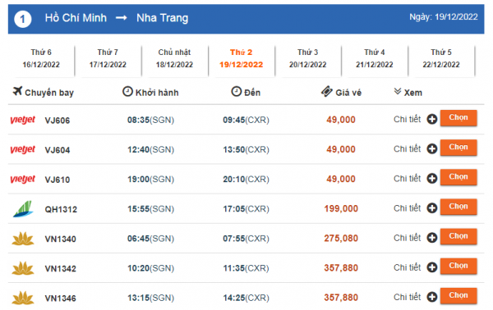Expand details plus icon for flight VJ610
The image size is (493, 310).
(432, 179)
